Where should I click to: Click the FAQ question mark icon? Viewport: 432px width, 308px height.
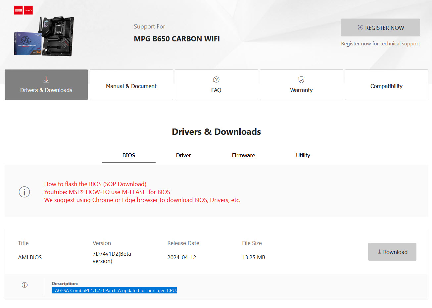coord(216,79)
